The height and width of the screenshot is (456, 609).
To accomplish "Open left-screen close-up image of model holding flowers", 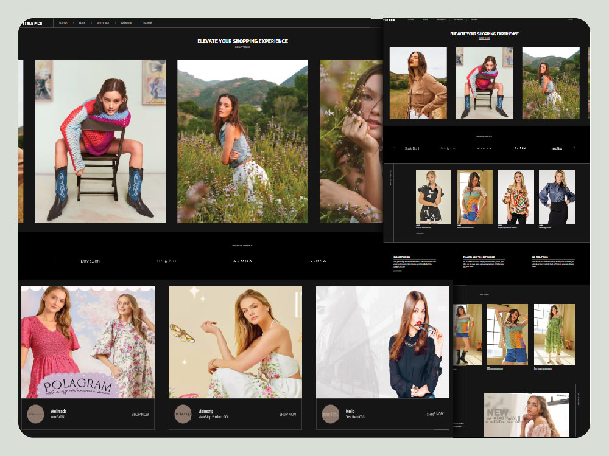I will click(x=351, y=141).
